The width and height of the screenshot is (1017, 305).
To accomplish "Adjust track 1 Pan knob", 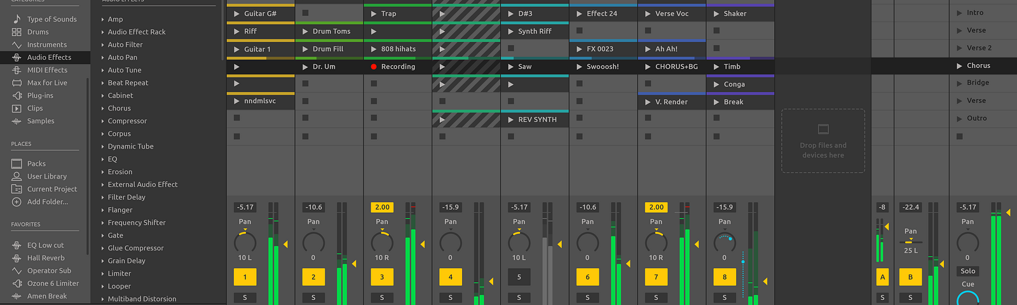I will 245,242.
